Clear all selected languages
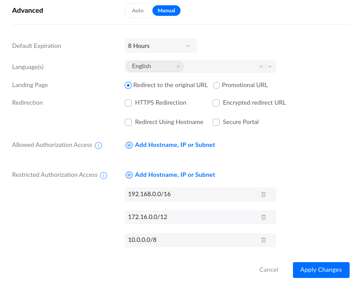 (x=261, y=66)
